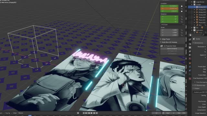This screenshot has height=116, width=207.
Task: Open the properties editor type dropdown
Action: 191,35
